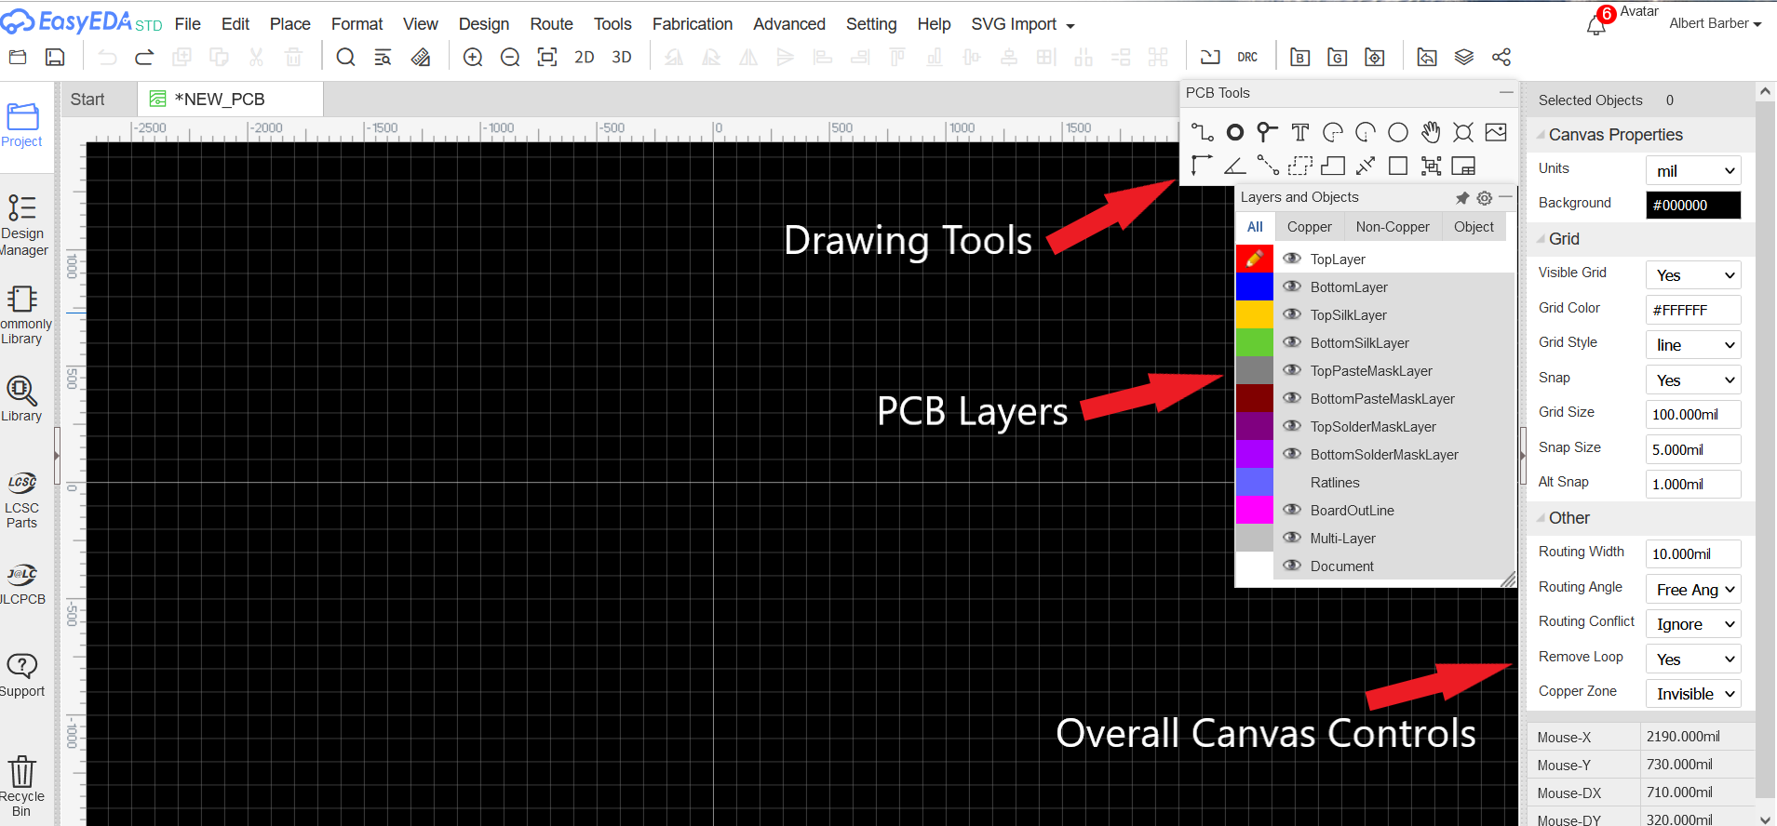Switch to the Copper layers tab
Screen dimensions: 1777x826
click(1309, 227)
